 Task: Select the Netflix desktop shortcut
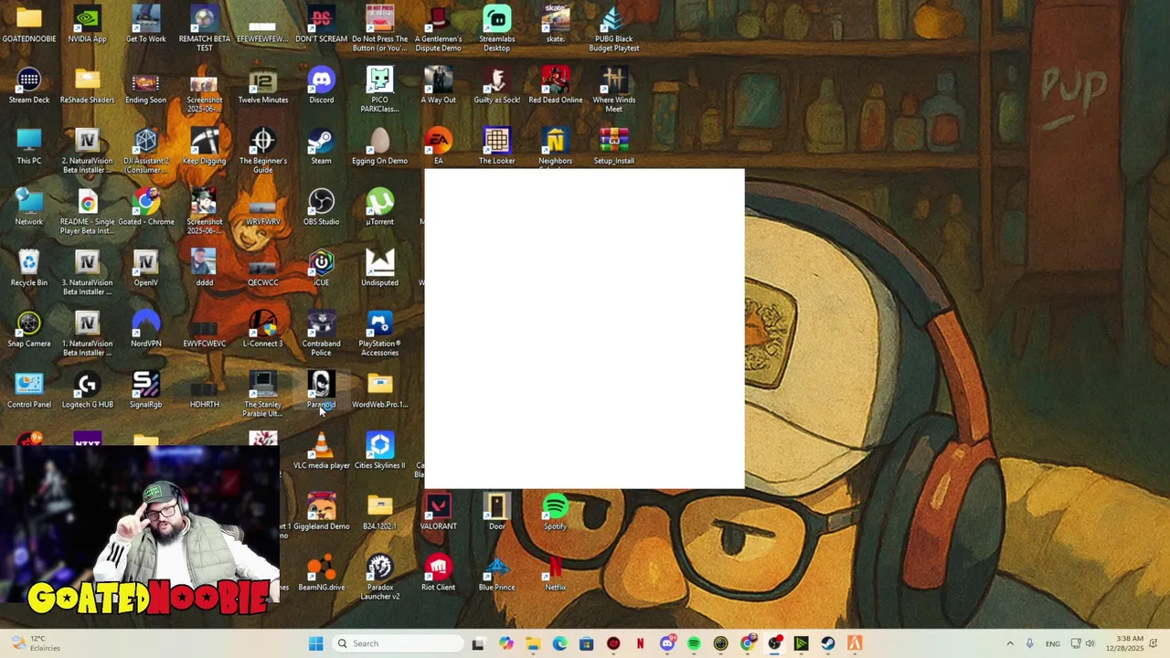[x=555, y=573]
